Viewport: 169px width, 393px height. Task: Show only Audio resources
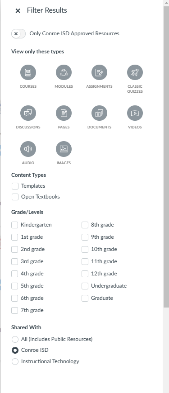[28, 149]
